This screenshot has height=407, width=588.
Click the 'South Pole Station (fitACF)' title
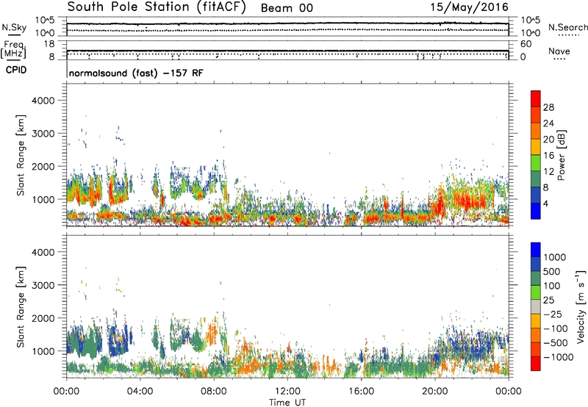(157, 7)
